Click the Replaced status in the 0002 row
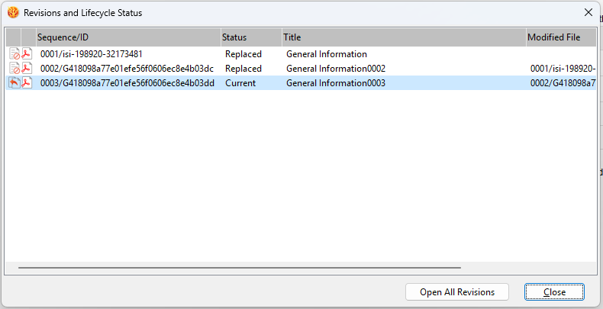 coord(243,69)
